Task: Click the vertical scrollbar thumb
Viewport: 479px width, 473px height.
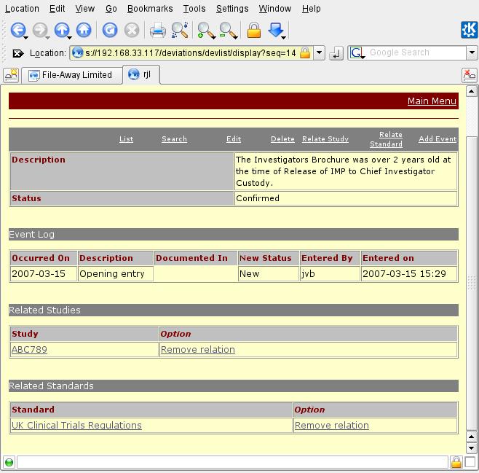Action: (x=472, y=283)
